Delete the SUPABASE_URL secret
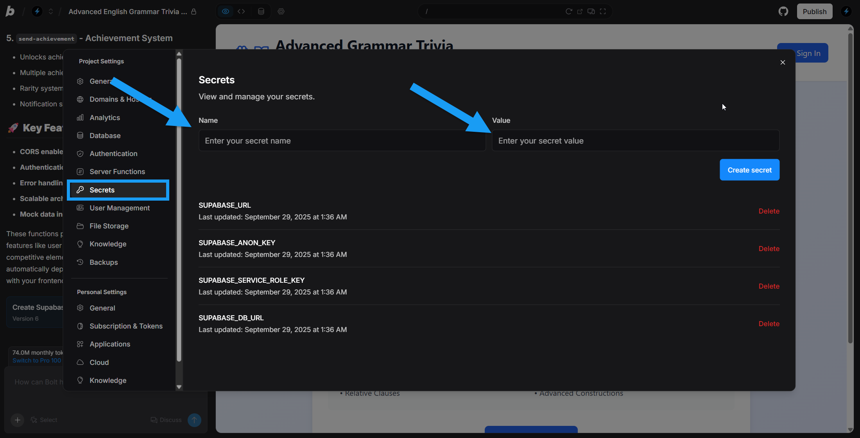 769,211
